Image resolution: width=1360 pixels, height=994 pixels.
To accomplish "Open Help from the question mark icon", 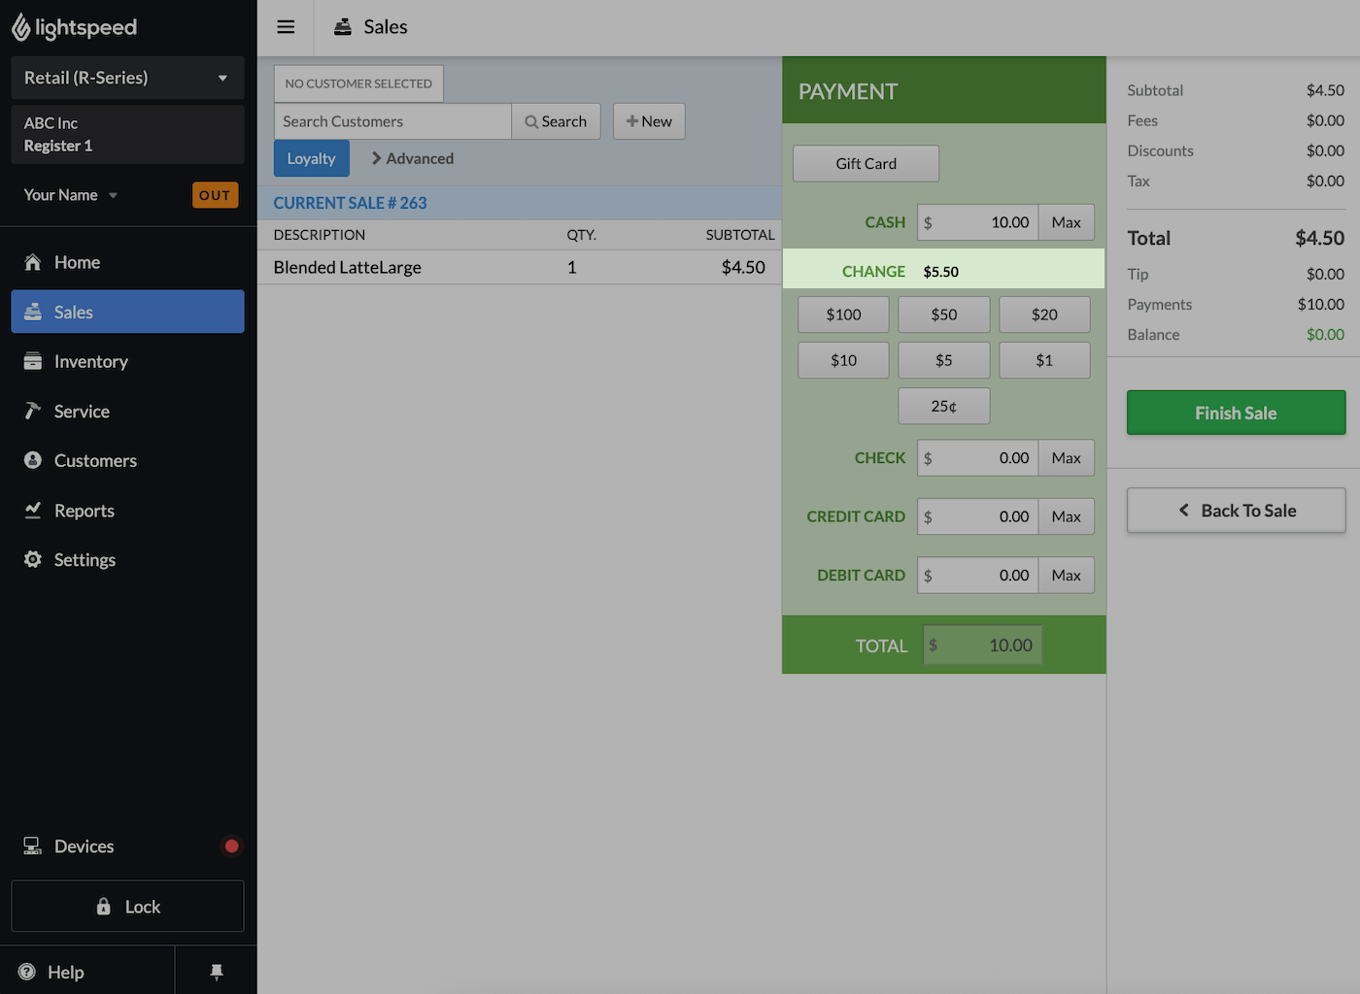I will pyautogui.click(x=27, y=972).
